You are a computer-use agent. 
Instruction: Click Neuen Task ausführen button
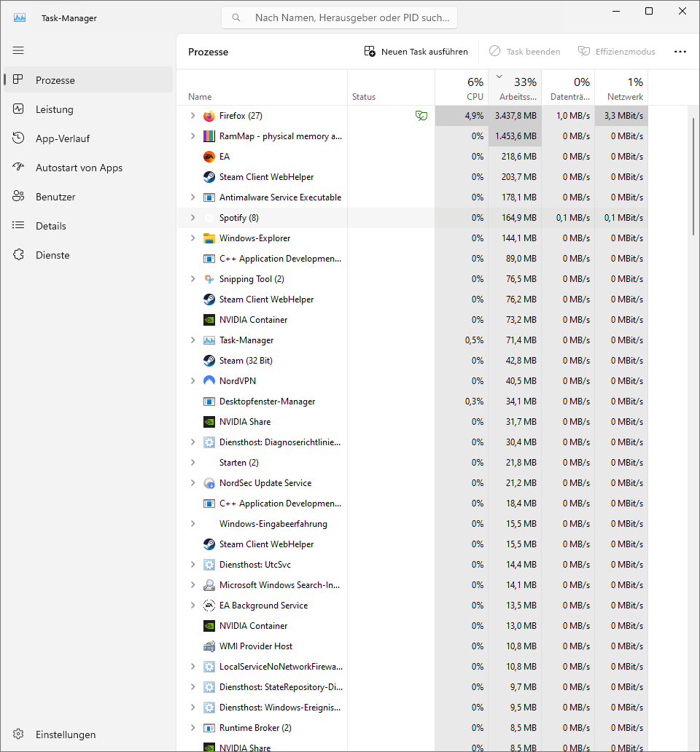click(x=416, y=52)
